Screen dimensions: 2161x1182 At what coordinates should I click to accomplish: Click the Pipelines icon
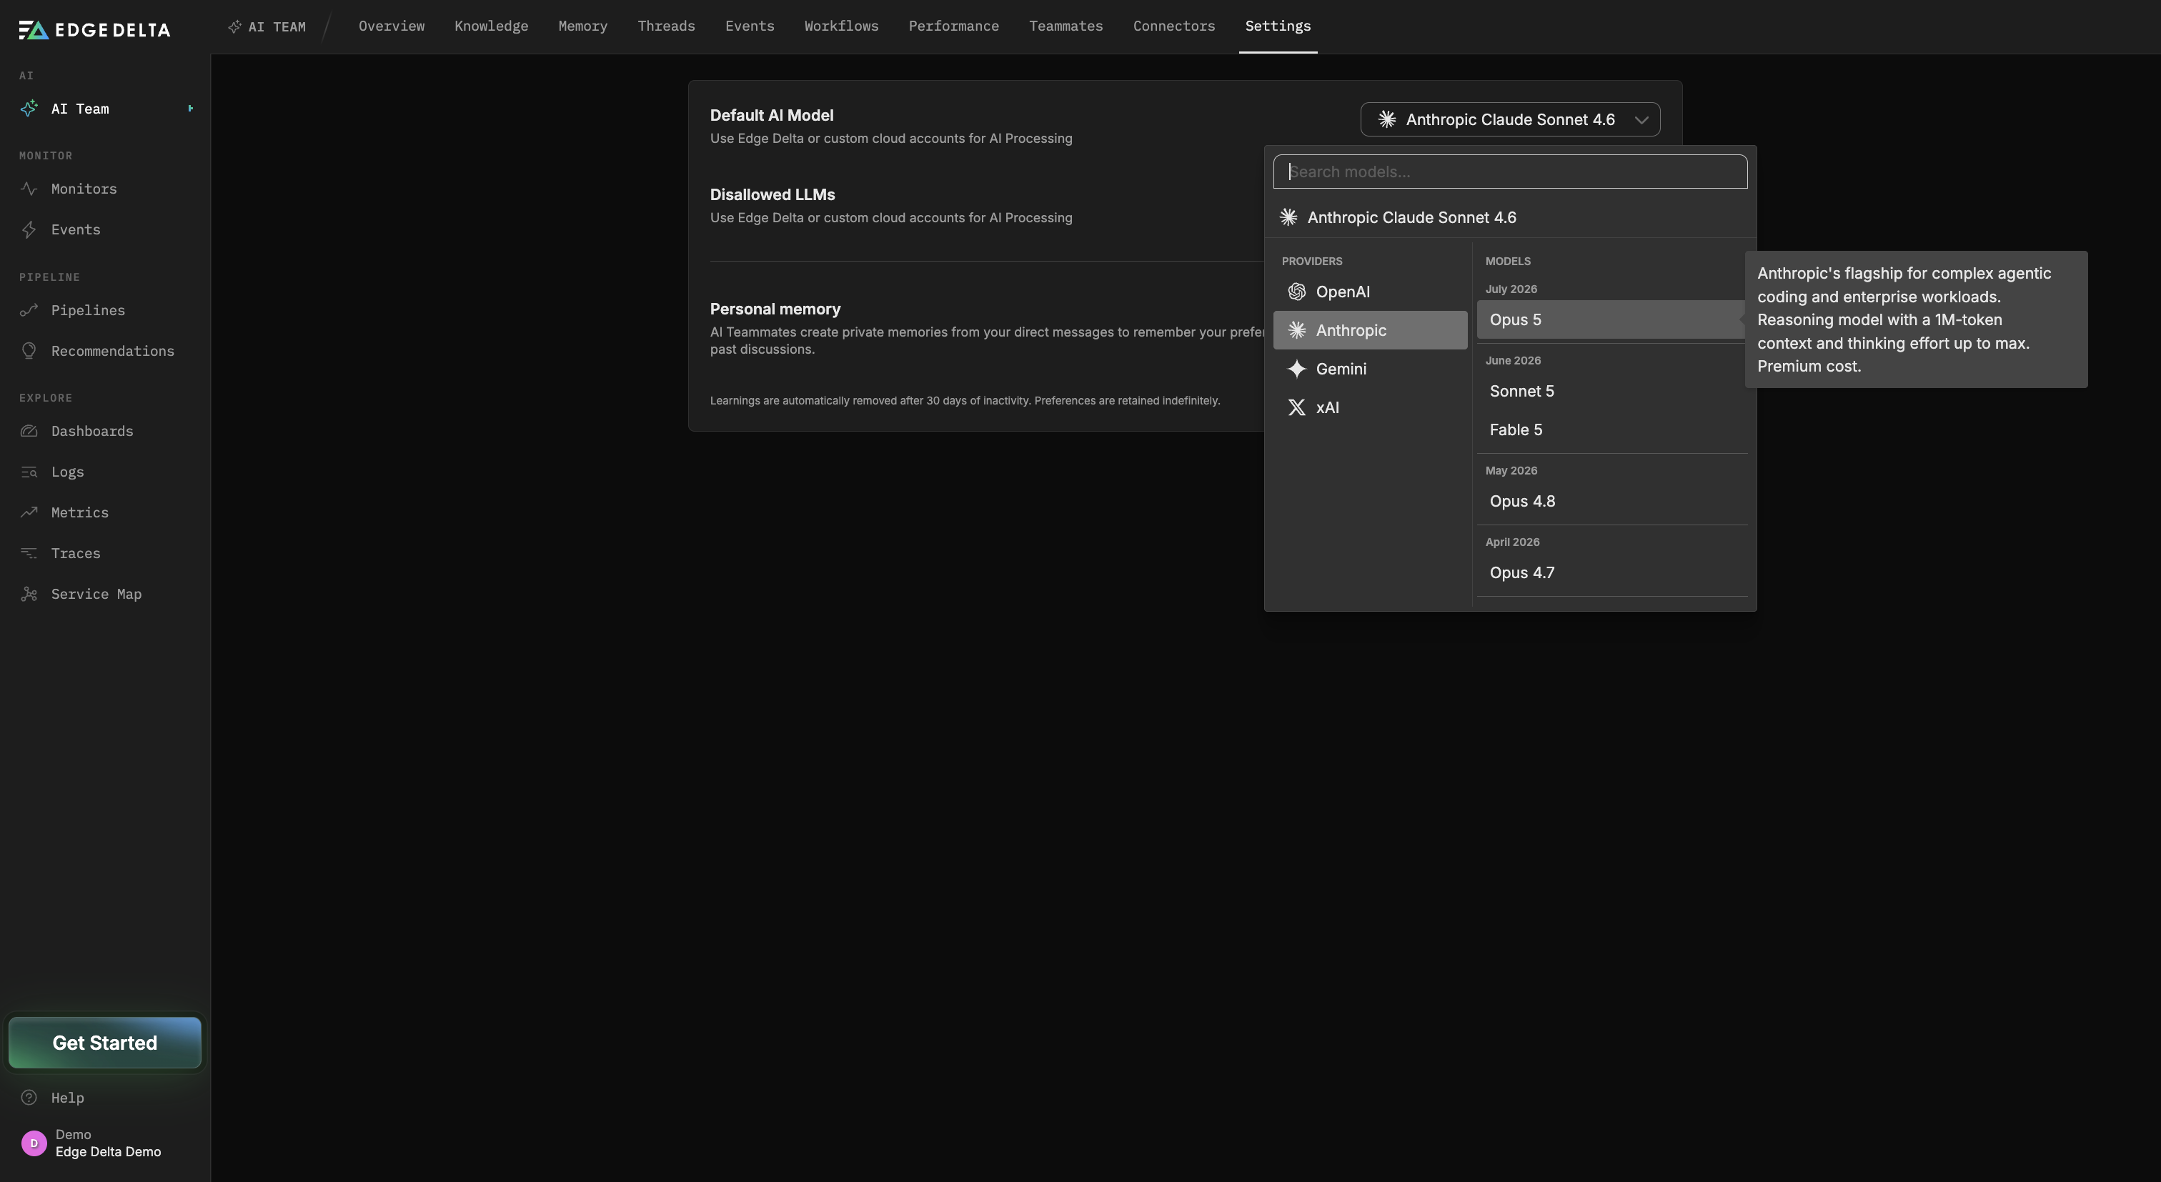click(29, 310)
